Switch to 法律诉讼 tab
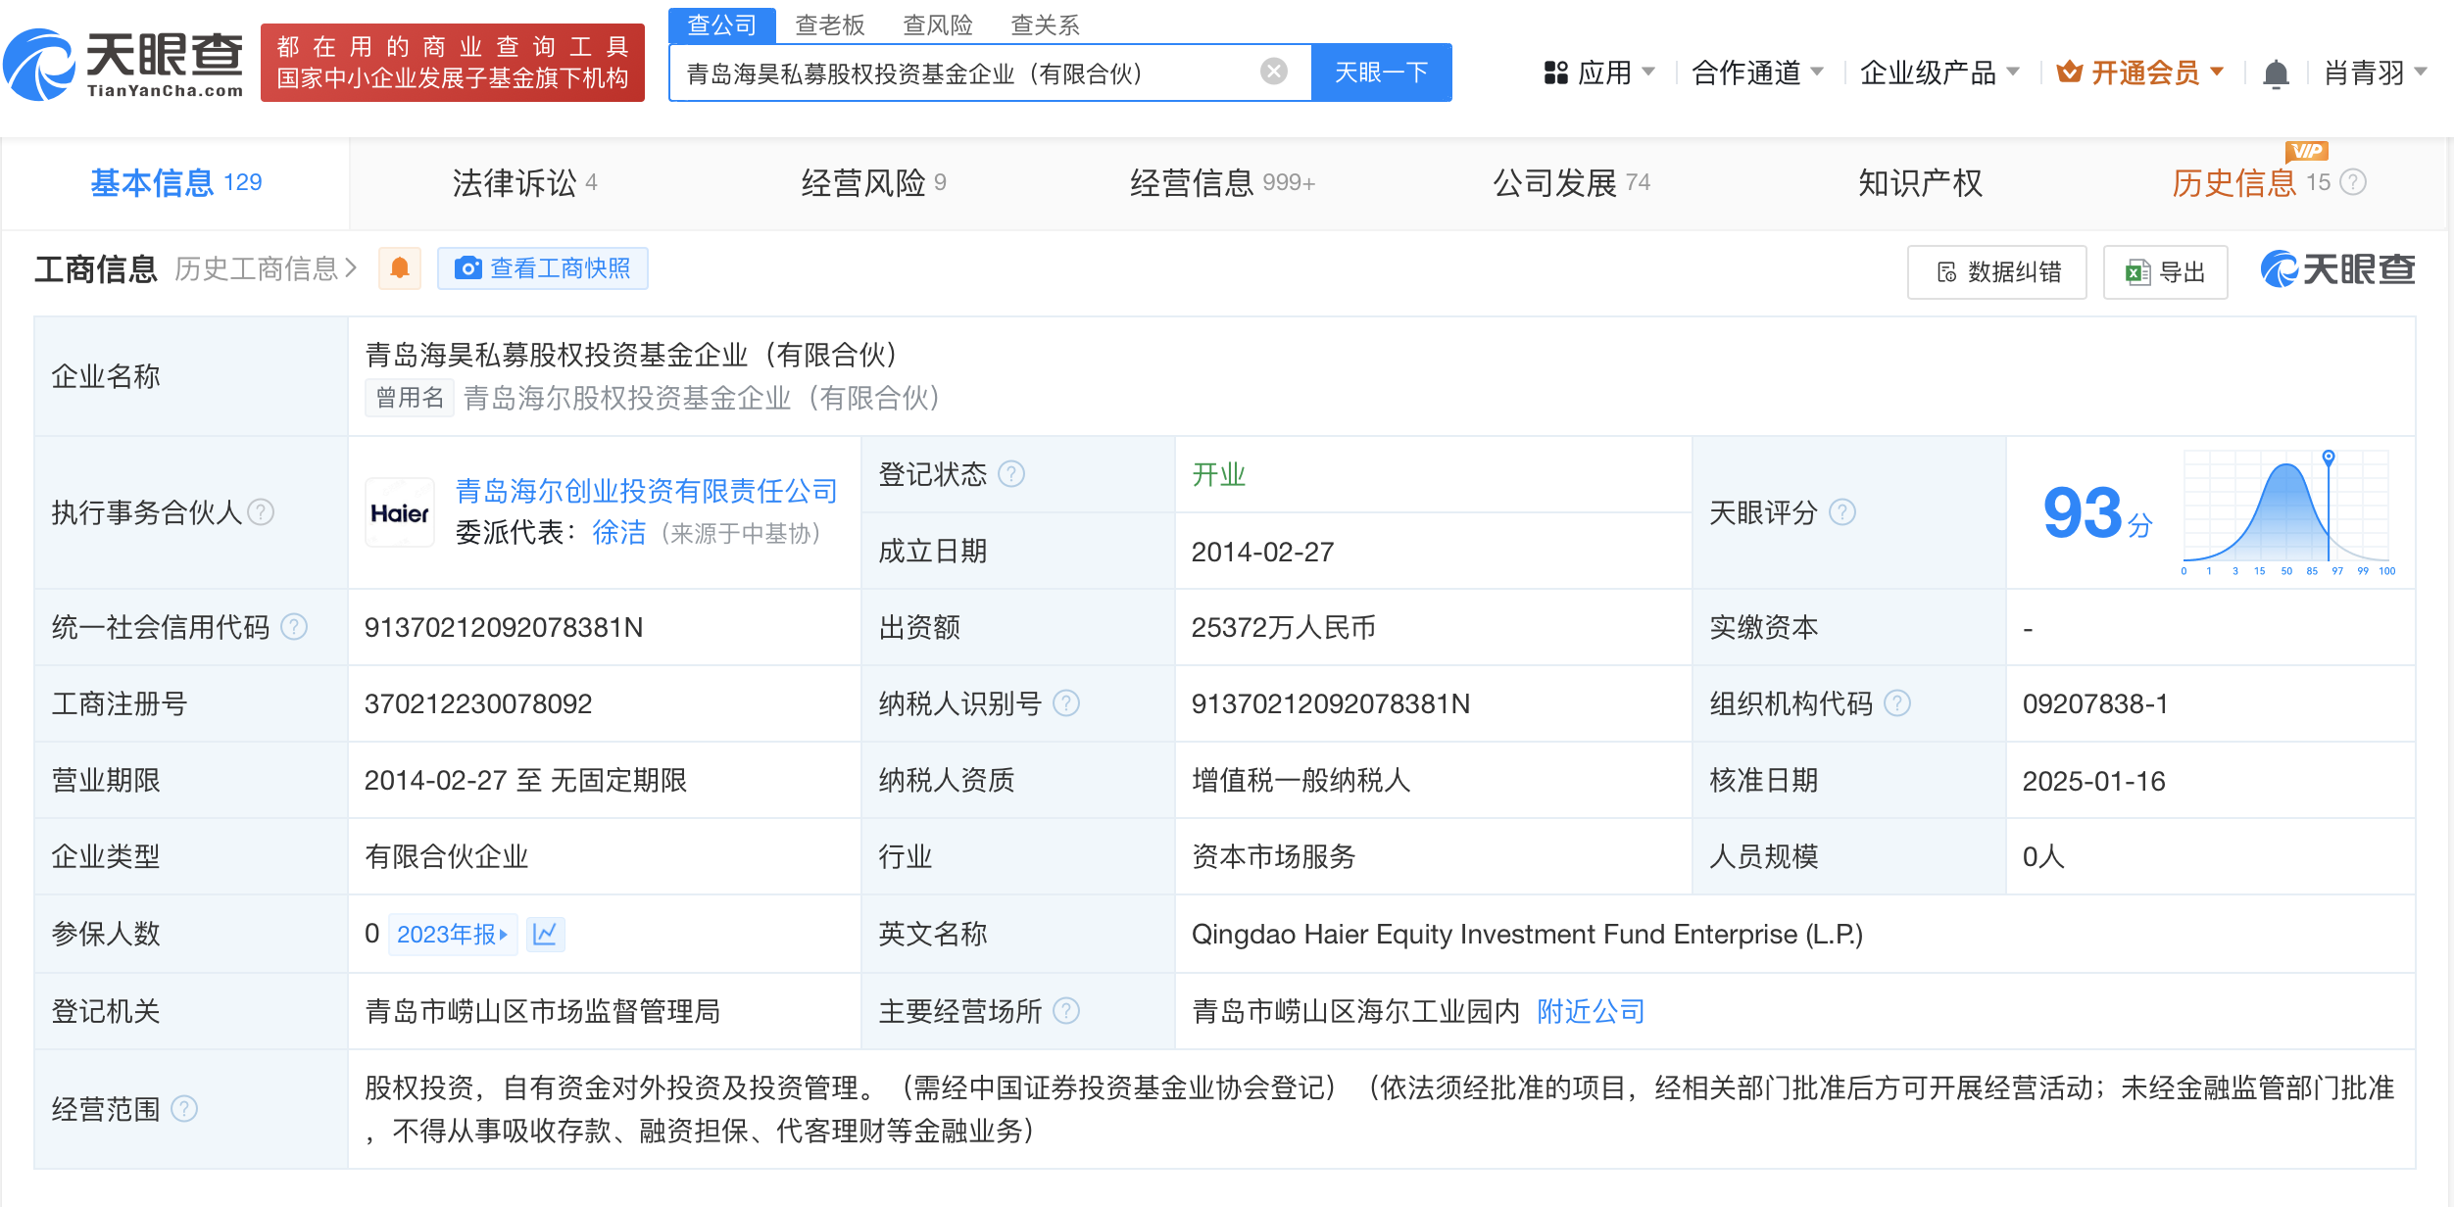 (x=524, y=183)
